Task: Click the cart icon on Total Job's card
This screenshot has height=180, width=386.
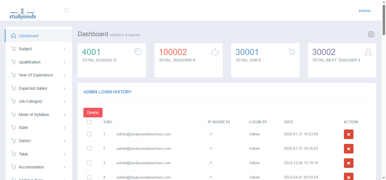Action: point(291,52)
